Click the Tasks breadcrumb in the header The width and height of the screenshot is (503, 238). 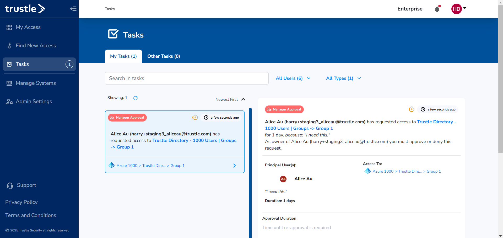(x=110, y=9)
